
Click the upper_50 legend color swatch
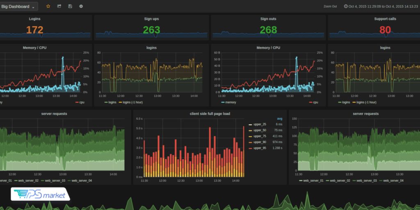pos(250,130)
